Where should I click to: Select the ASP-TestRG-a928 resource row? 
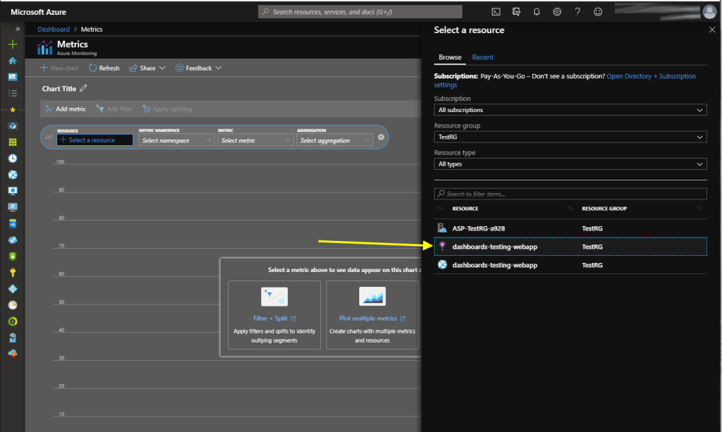479,228
